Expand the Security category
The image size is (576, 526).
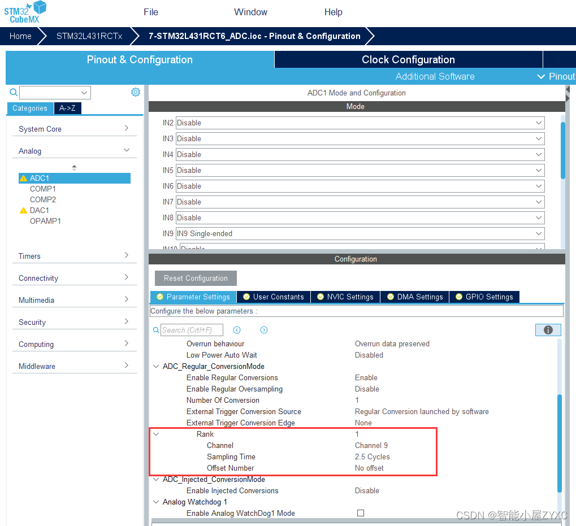point(127,321)
